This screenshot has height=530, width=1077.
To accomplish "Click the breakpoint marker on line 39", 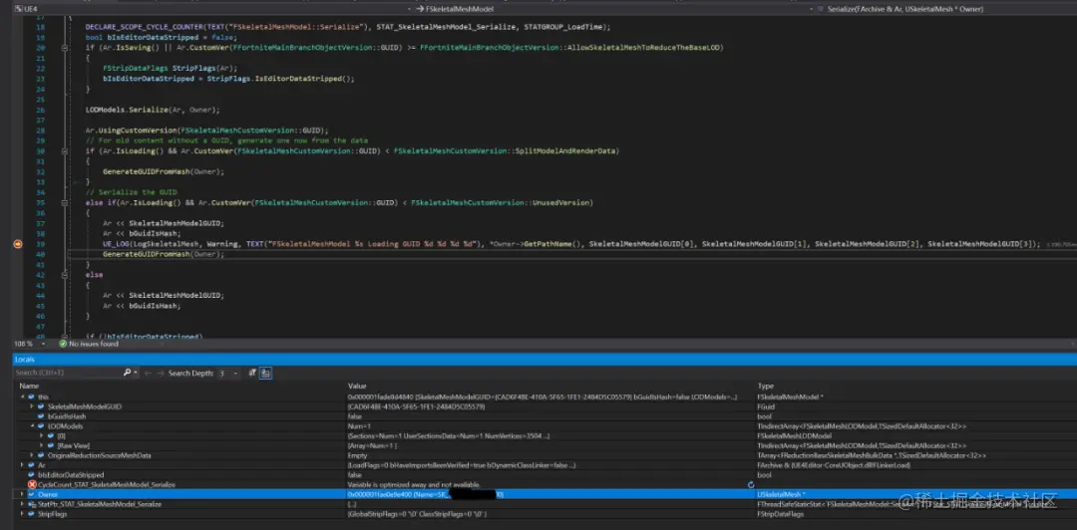I will pyautogui.click(x=18, y=244).
